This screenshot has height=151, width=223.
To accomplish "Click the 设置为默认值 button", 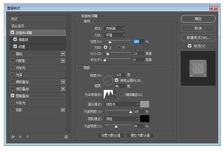I will tap(111, 136).
